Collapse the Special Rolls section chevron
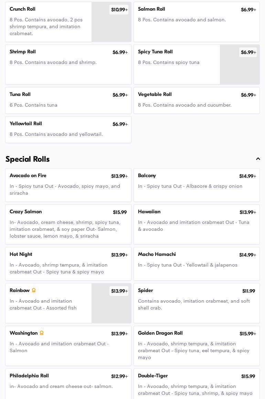This screenshot has width=265, height=399. click(x=258, y=159)
